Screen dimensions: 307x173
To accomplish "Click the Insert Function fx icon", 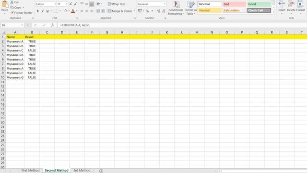I will (52, 25).
